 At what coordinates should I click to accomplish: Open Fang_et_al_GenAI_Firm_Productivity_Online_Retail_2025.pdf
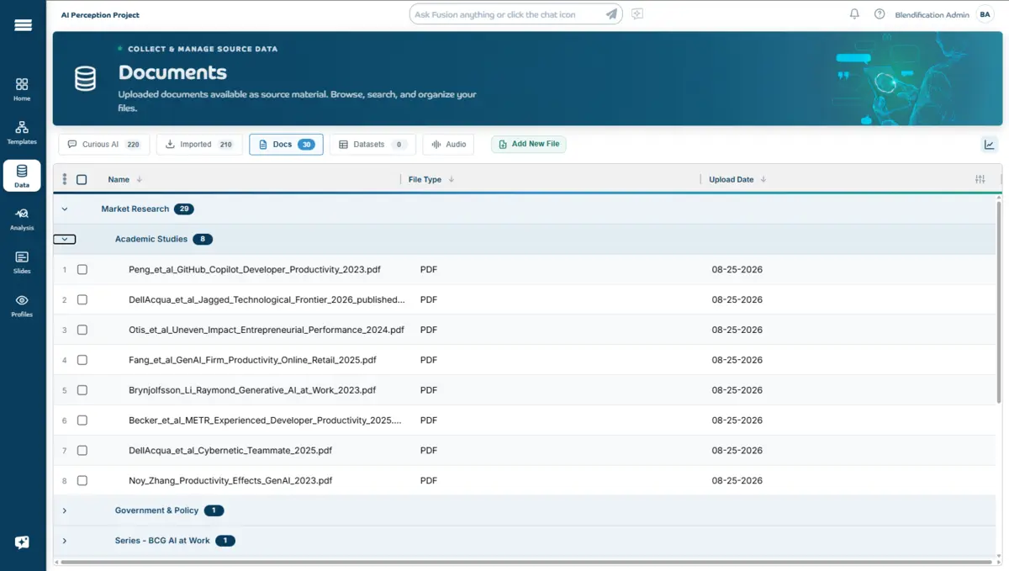click(x=252, y=360)
